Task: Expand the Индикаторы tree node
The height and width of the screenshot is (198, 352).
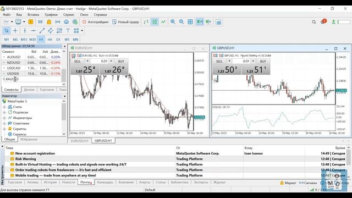Action: click(4, 118)
